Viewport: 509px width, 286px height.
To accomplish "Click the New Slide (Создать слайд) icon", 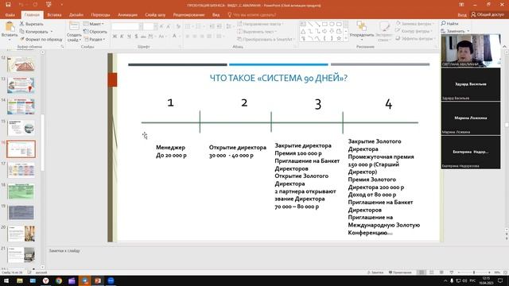I will (74, 26).
